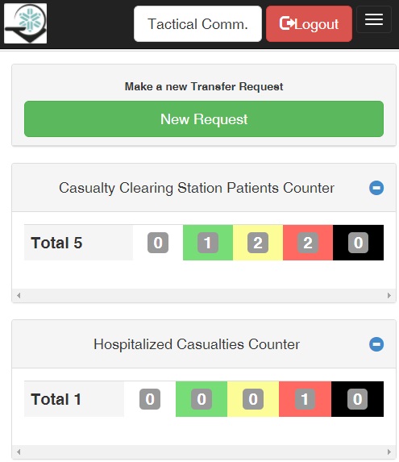
Task: Click the Logout button
Action: tap(309, 23)
